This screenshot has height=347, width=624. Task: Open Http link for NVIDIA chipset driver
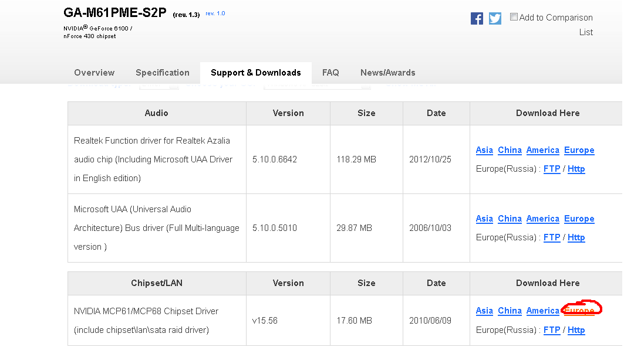point(576,330)
